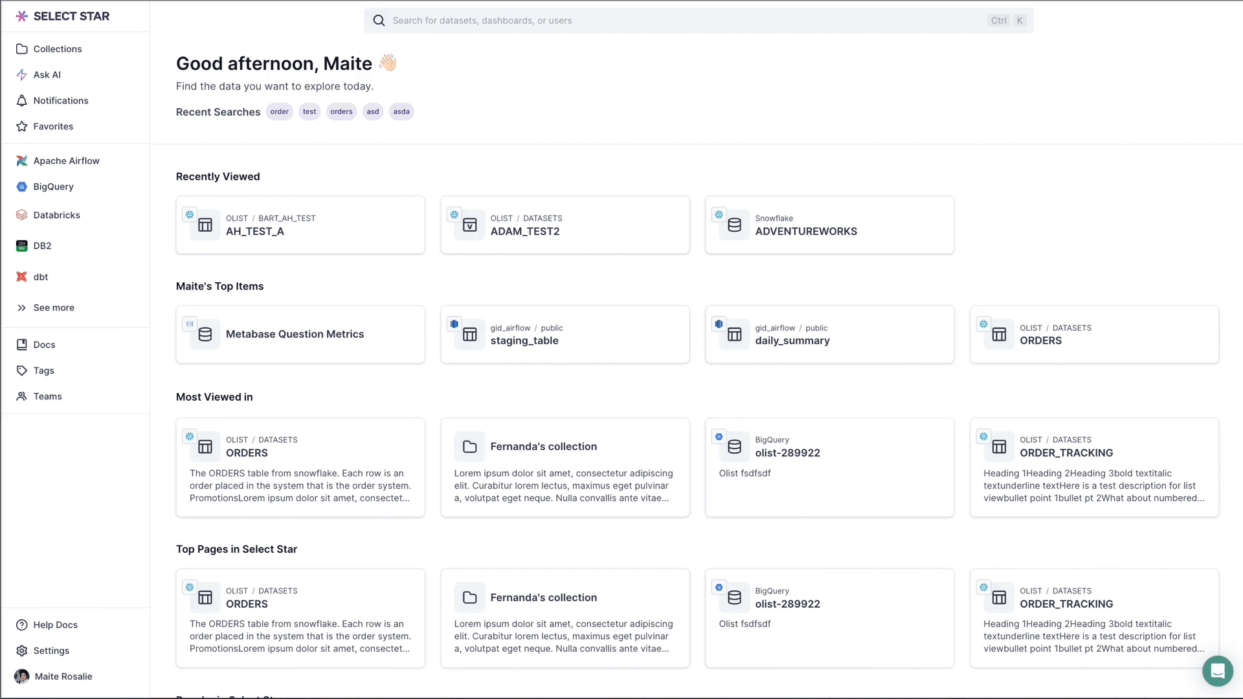Open the Notifications bell icon
This screenshot has height=699, width=1243.
[x=22, y=101]
